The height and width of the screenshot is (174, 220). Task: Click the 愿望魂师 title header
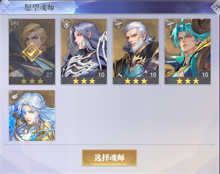tap(40, 7)
